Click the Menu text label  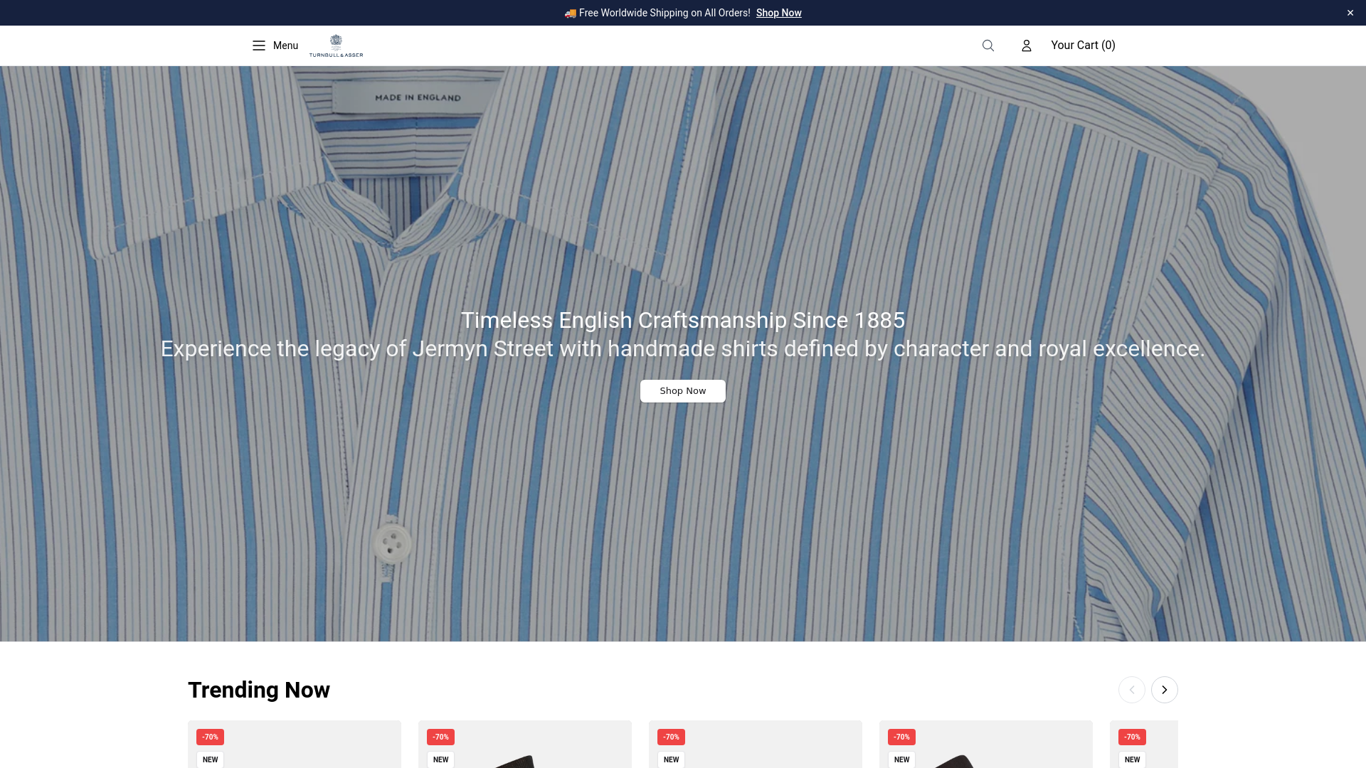coord(285,46)
